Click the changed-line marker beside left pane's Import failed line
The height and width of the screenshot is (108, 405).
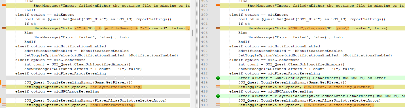coord(4,6)
